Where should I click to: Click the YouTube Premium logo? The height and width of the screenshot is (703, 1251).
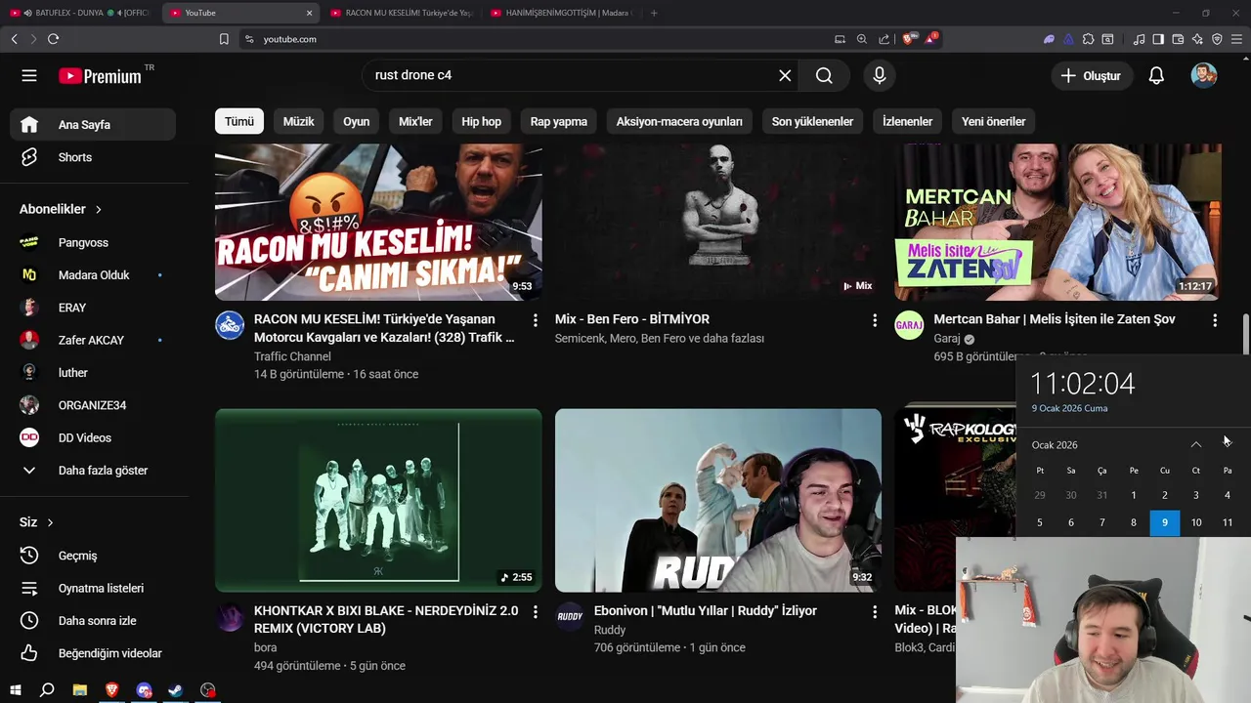point(100,75)
